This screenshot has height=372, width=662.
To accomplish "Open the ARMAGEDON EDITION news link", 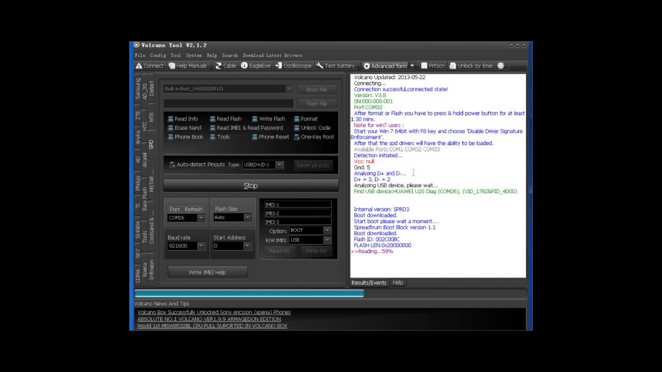I will coord(209,319).
